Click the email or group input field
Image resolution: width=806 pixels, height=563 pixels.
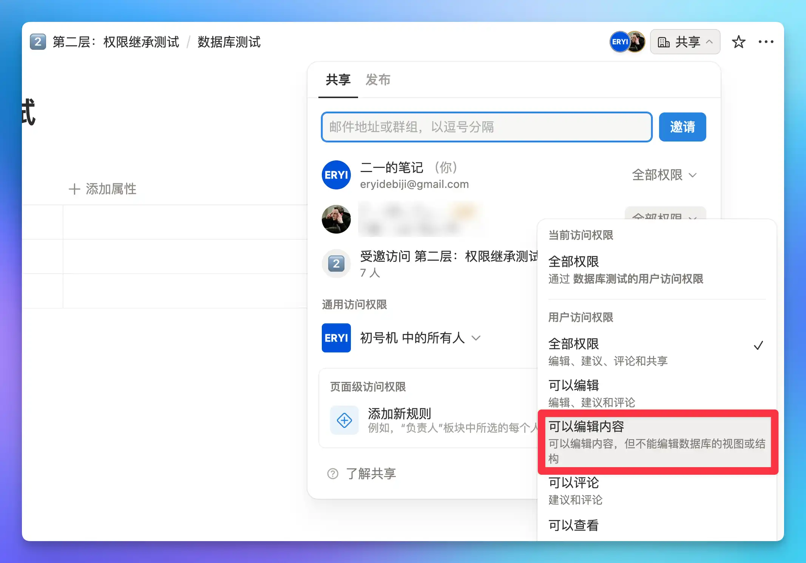point(486,127)
